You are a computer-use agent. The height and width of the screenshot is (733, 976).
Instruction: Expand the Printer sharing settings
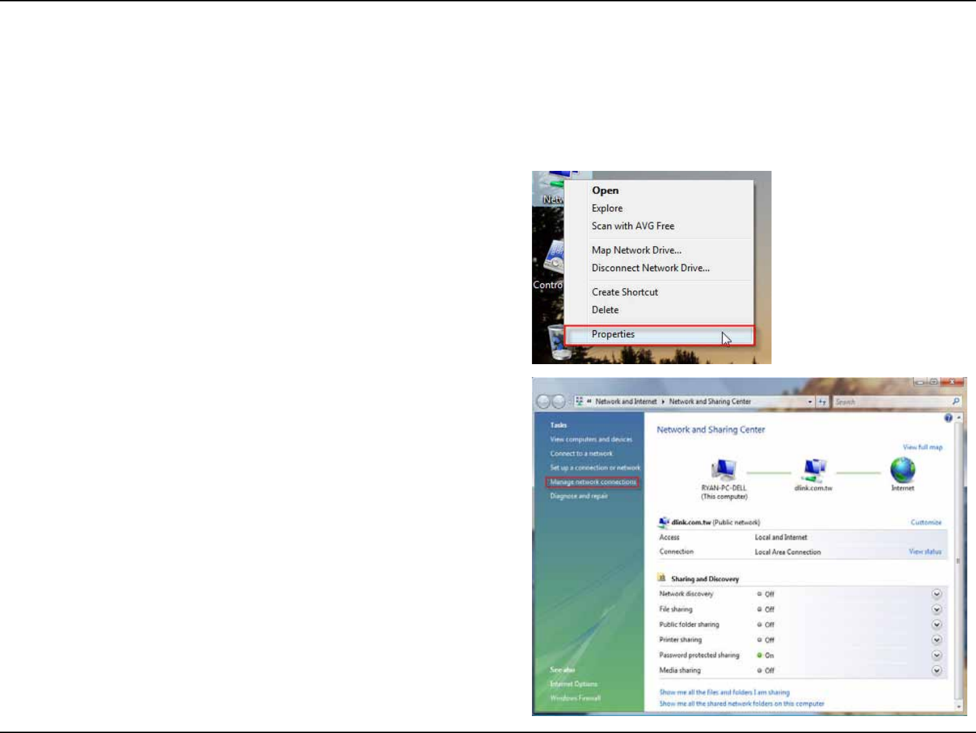tap(937, 639)
